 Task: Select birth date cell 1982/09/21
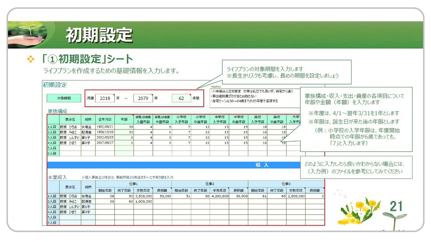pos(105,127)
